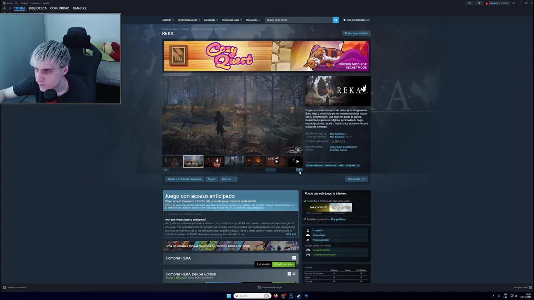
Task: Go forward with the Steam forward arrow
Action: tap(10, 8)
